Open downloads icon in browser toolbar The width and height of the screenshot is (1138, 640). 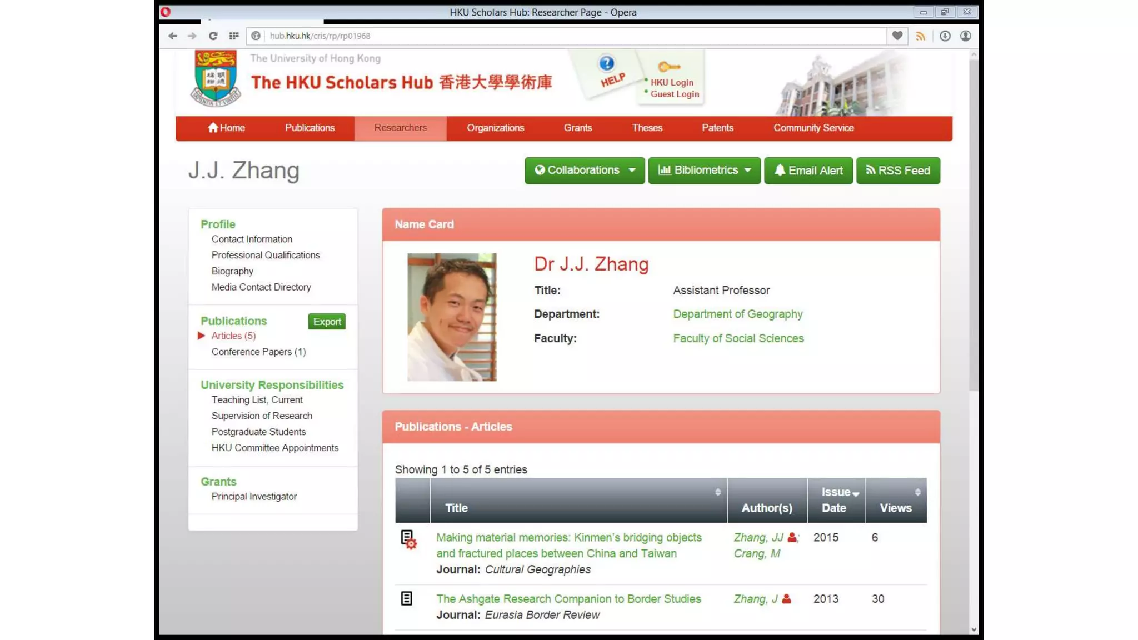click(x=945, y=36)
